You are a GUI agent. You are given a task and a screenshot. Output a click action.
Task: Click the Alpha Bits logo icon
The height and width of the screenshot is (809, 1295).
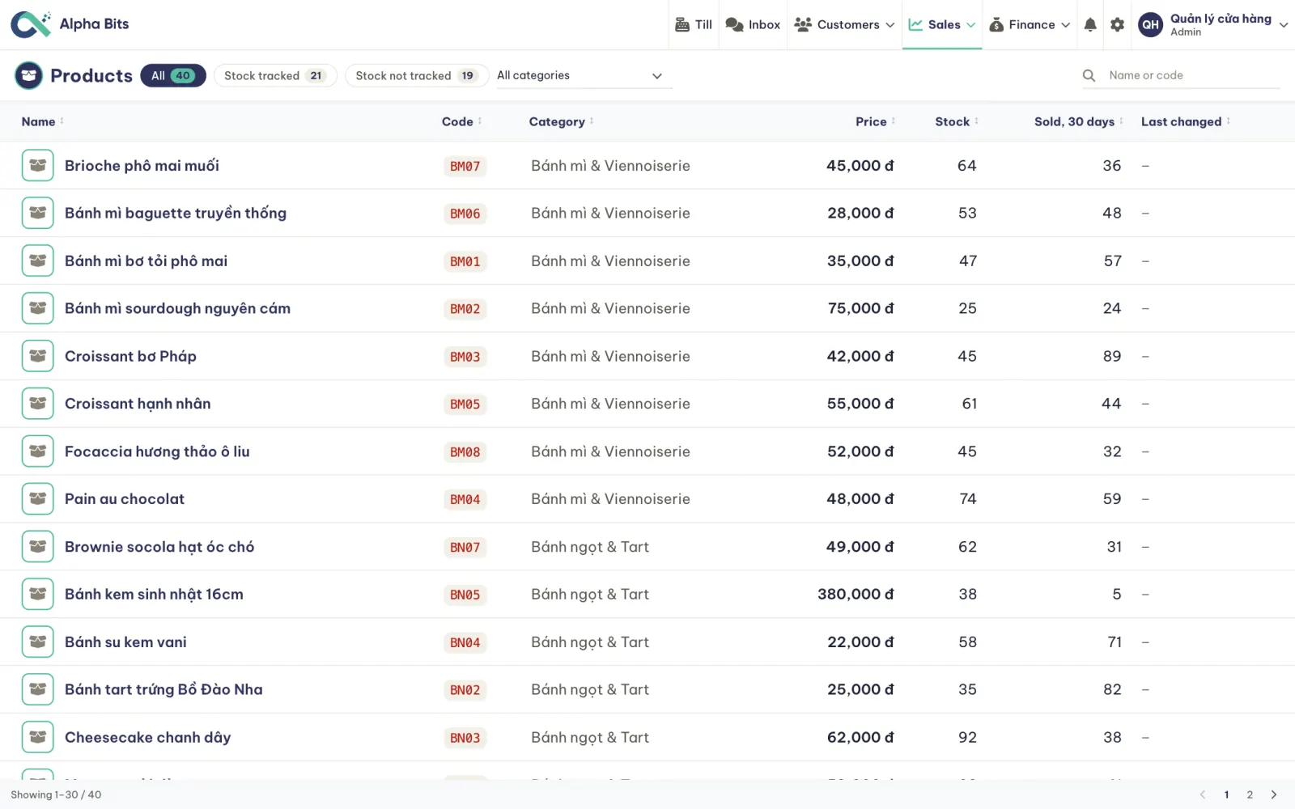(30, 24)
